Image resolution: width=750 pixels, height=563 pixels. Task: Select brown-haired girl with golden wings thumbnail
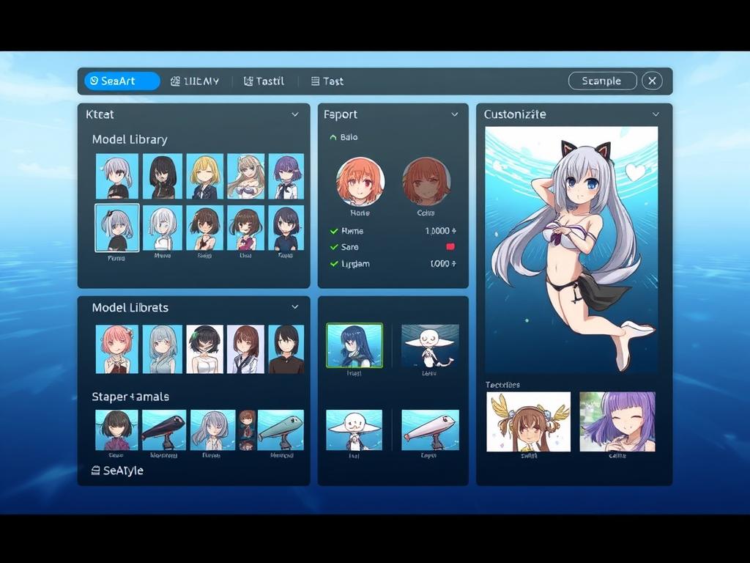(529, 422)
